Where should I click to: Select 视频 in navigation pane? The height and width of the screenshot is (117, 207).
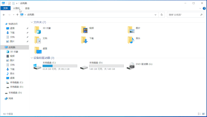tap(12, 56)
